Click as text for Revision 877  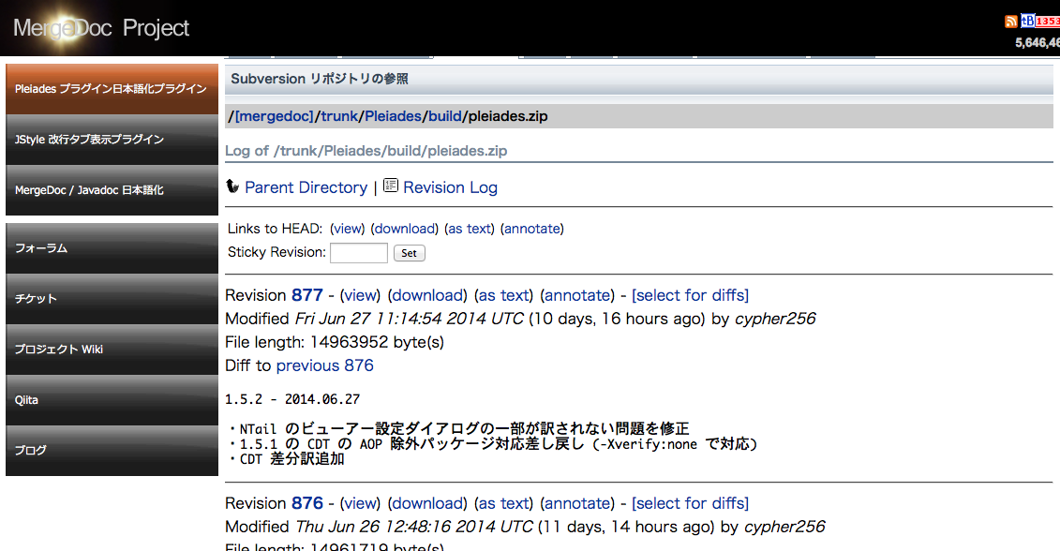point(504,295)
